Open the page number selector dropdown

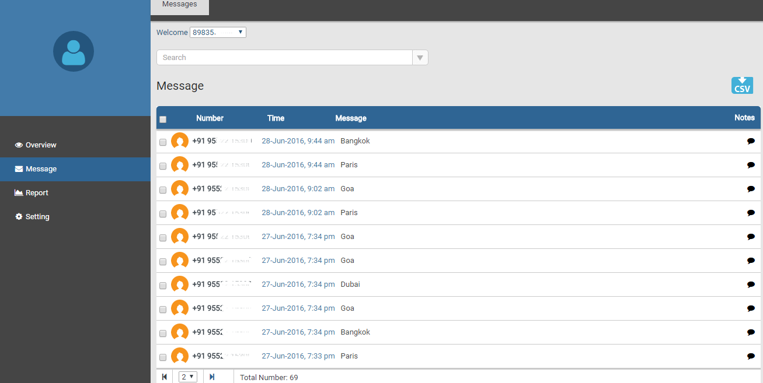[x=187, y=377]
